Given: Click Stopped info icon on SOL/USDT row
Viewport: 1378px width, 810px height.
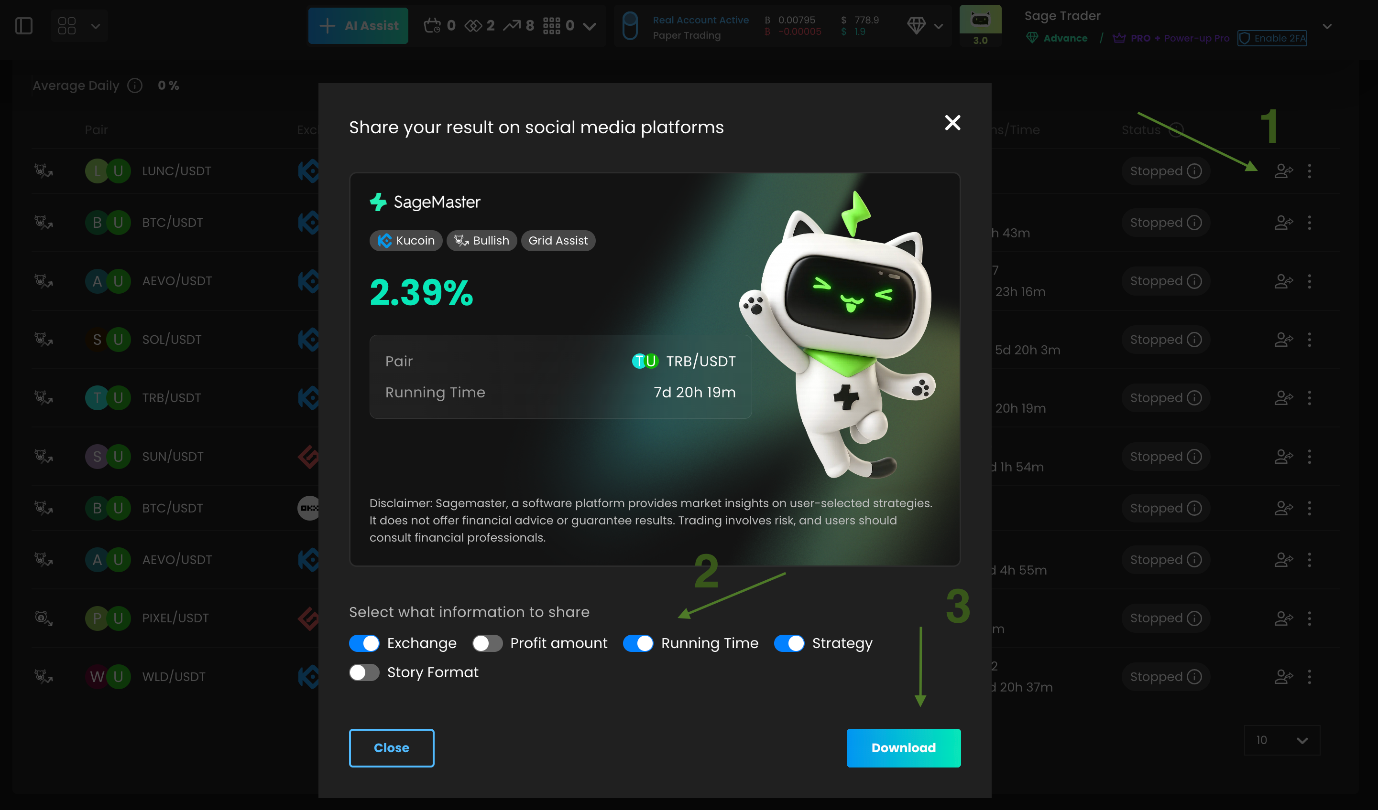Looking at the screenshot, I should click(x=1194, y=339).
